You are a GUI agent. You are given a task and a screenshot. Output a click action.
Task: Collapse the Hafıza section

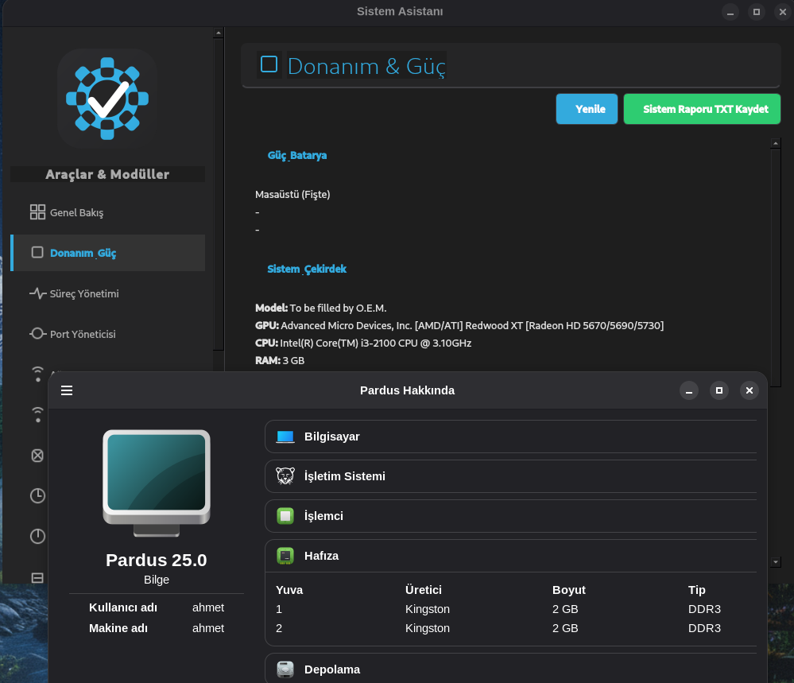pos(509,556)
